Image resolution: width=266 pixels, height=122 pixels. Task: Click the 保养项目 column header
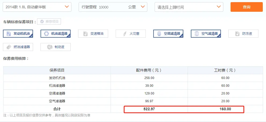tap(57, 70)
